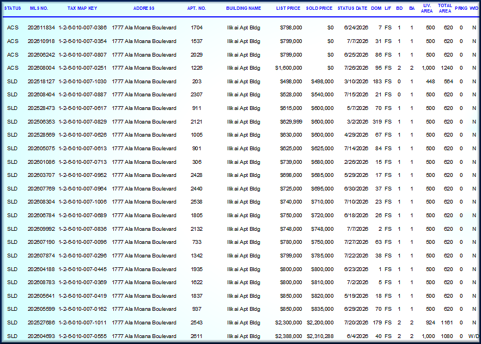Click list price $629,999
The width and height of the screenshot is (481, 344).
(x=291, y=122)
